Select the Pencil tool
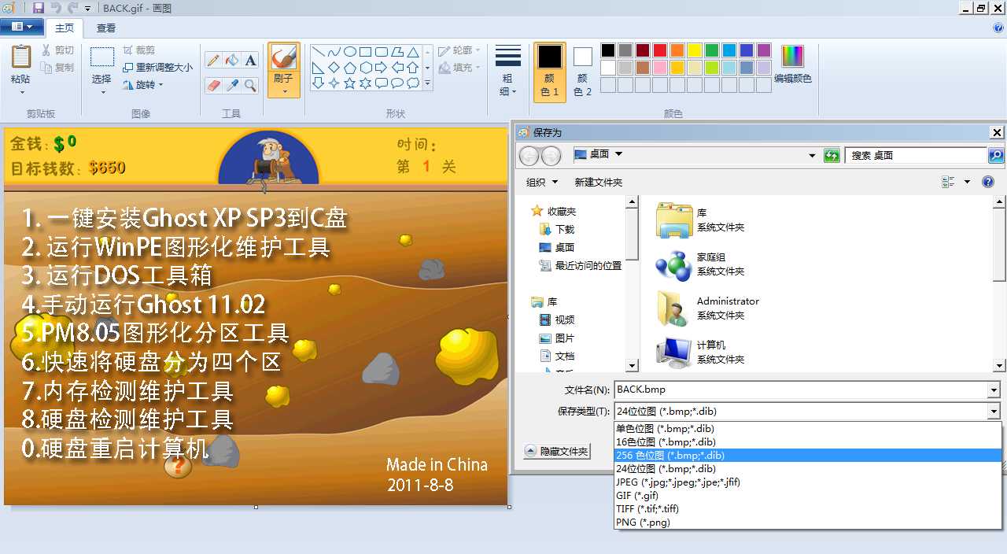Image resolution: width=1007 pixels, height=554 pixels. point(213,59)
